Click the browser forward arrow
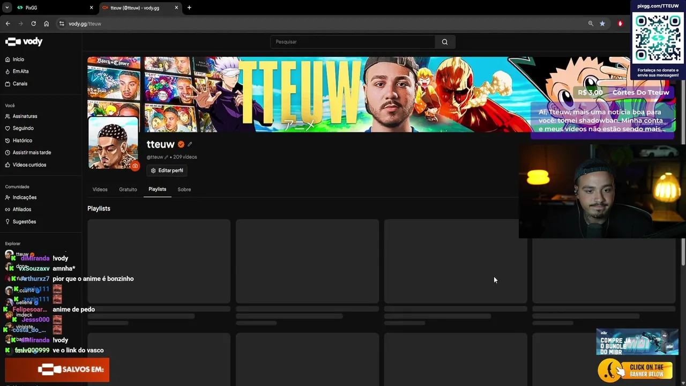Screen dimensions: 686x386 click(x=21, y=24)
